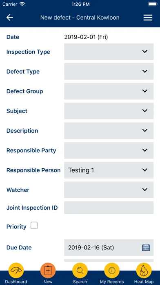The width and height of the screenshot is (160, 285).
Task: Click the Due Date calendar icon
Action: 146,248
